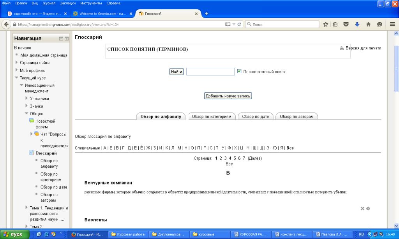Click Добавить новую запись button
Viewport: 399px width, 239px height.
(228, 96)
